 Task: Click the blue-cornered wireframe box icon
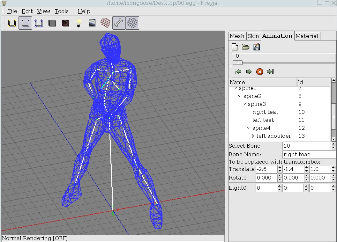39,23
